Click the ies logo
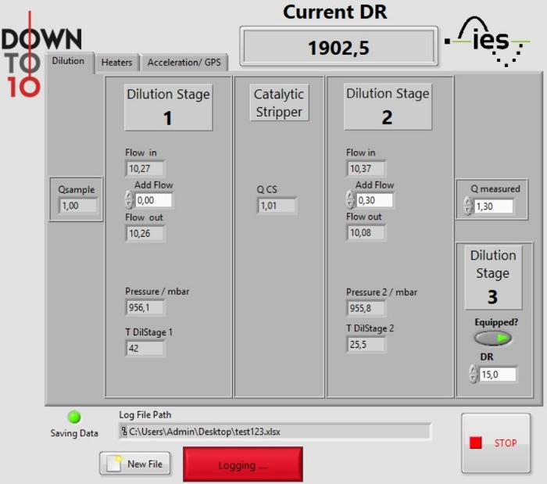This screenshot has width=547, height=484. 488,41
